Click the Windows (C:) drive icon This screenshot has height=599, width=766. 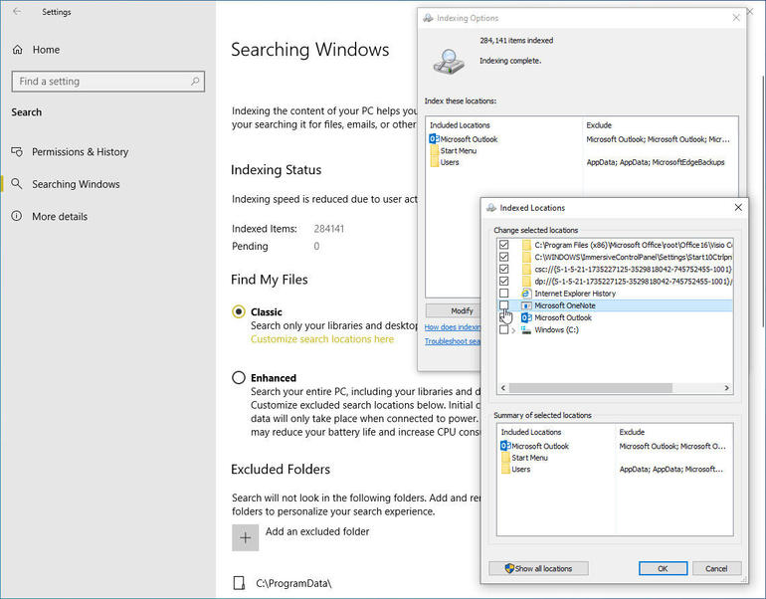526,329
